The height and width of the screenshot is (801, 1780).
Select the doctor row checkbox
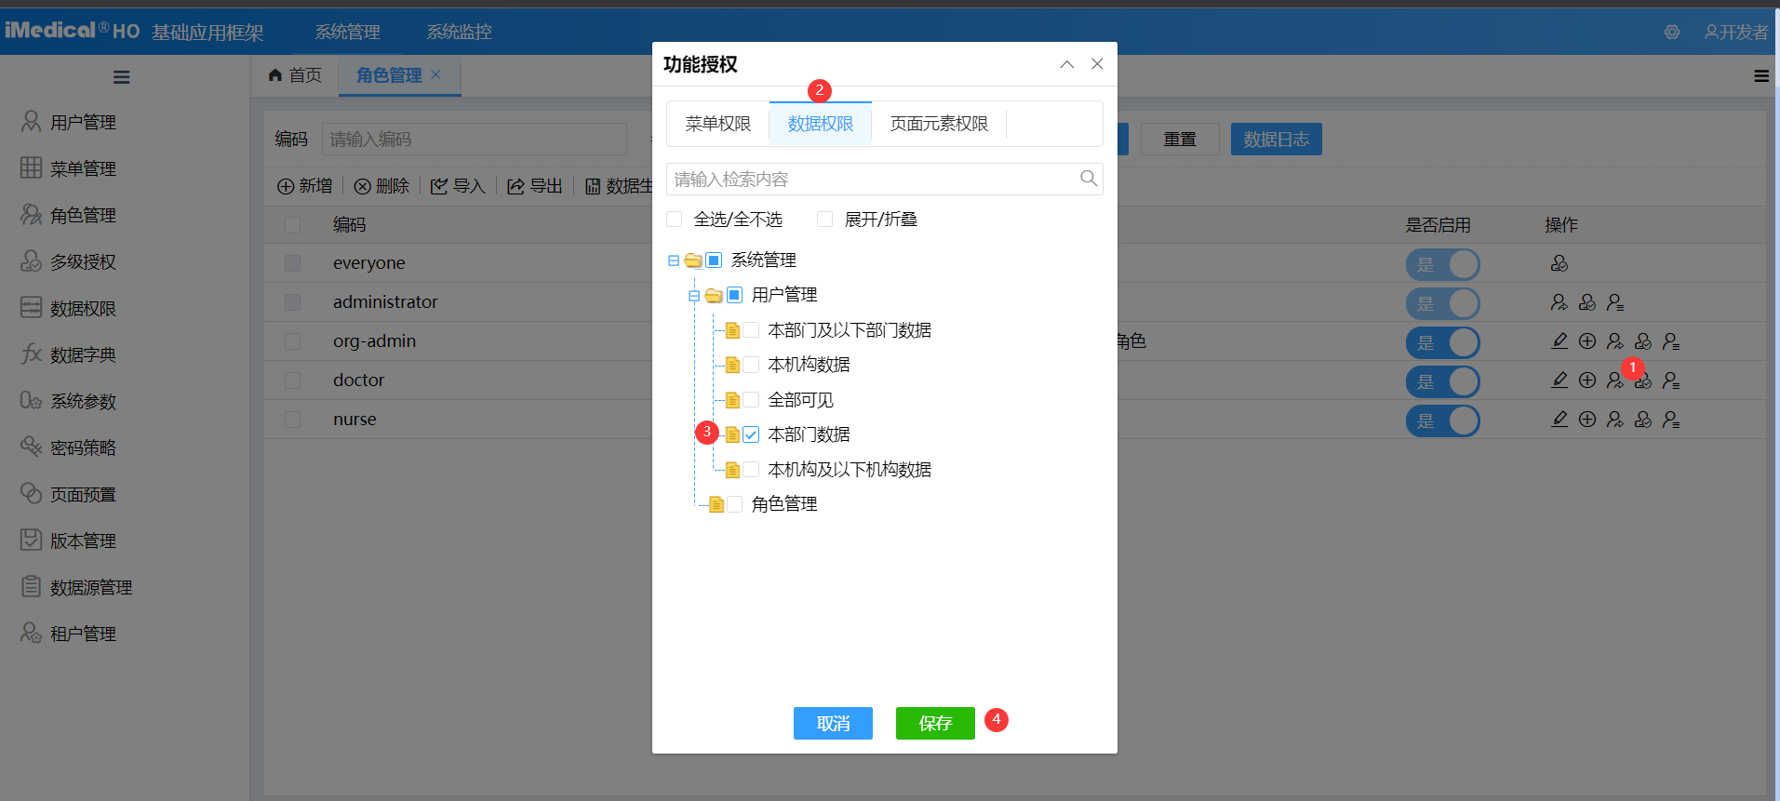tap(293, 380)
